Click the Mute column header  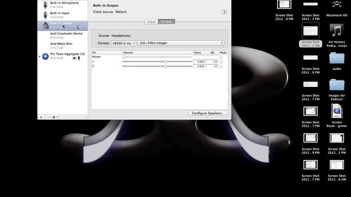(223, 53)
